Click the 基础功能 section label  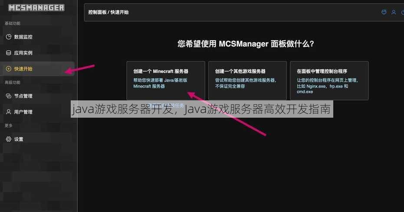pyautogui.click(x=12, y=23)
